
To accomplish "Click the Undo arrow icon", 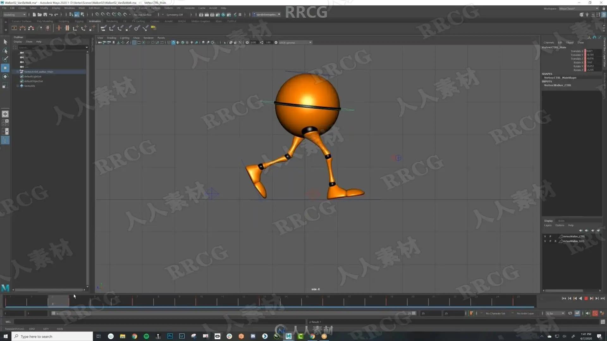I will [x=51, y=15].
